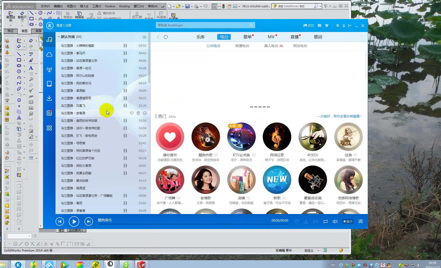Click the 登录 login link

pos(59,25)
